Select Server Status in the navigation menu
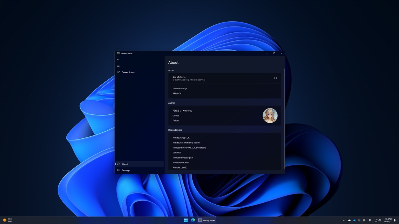The height and width of the screenshot is (224, 399). pos(128,72)
